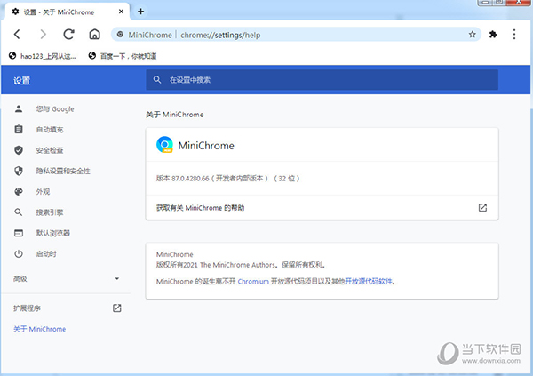Screen dimensions: 533x376
Task: Open 自动填充 settings section
Action: pos(50,130)
